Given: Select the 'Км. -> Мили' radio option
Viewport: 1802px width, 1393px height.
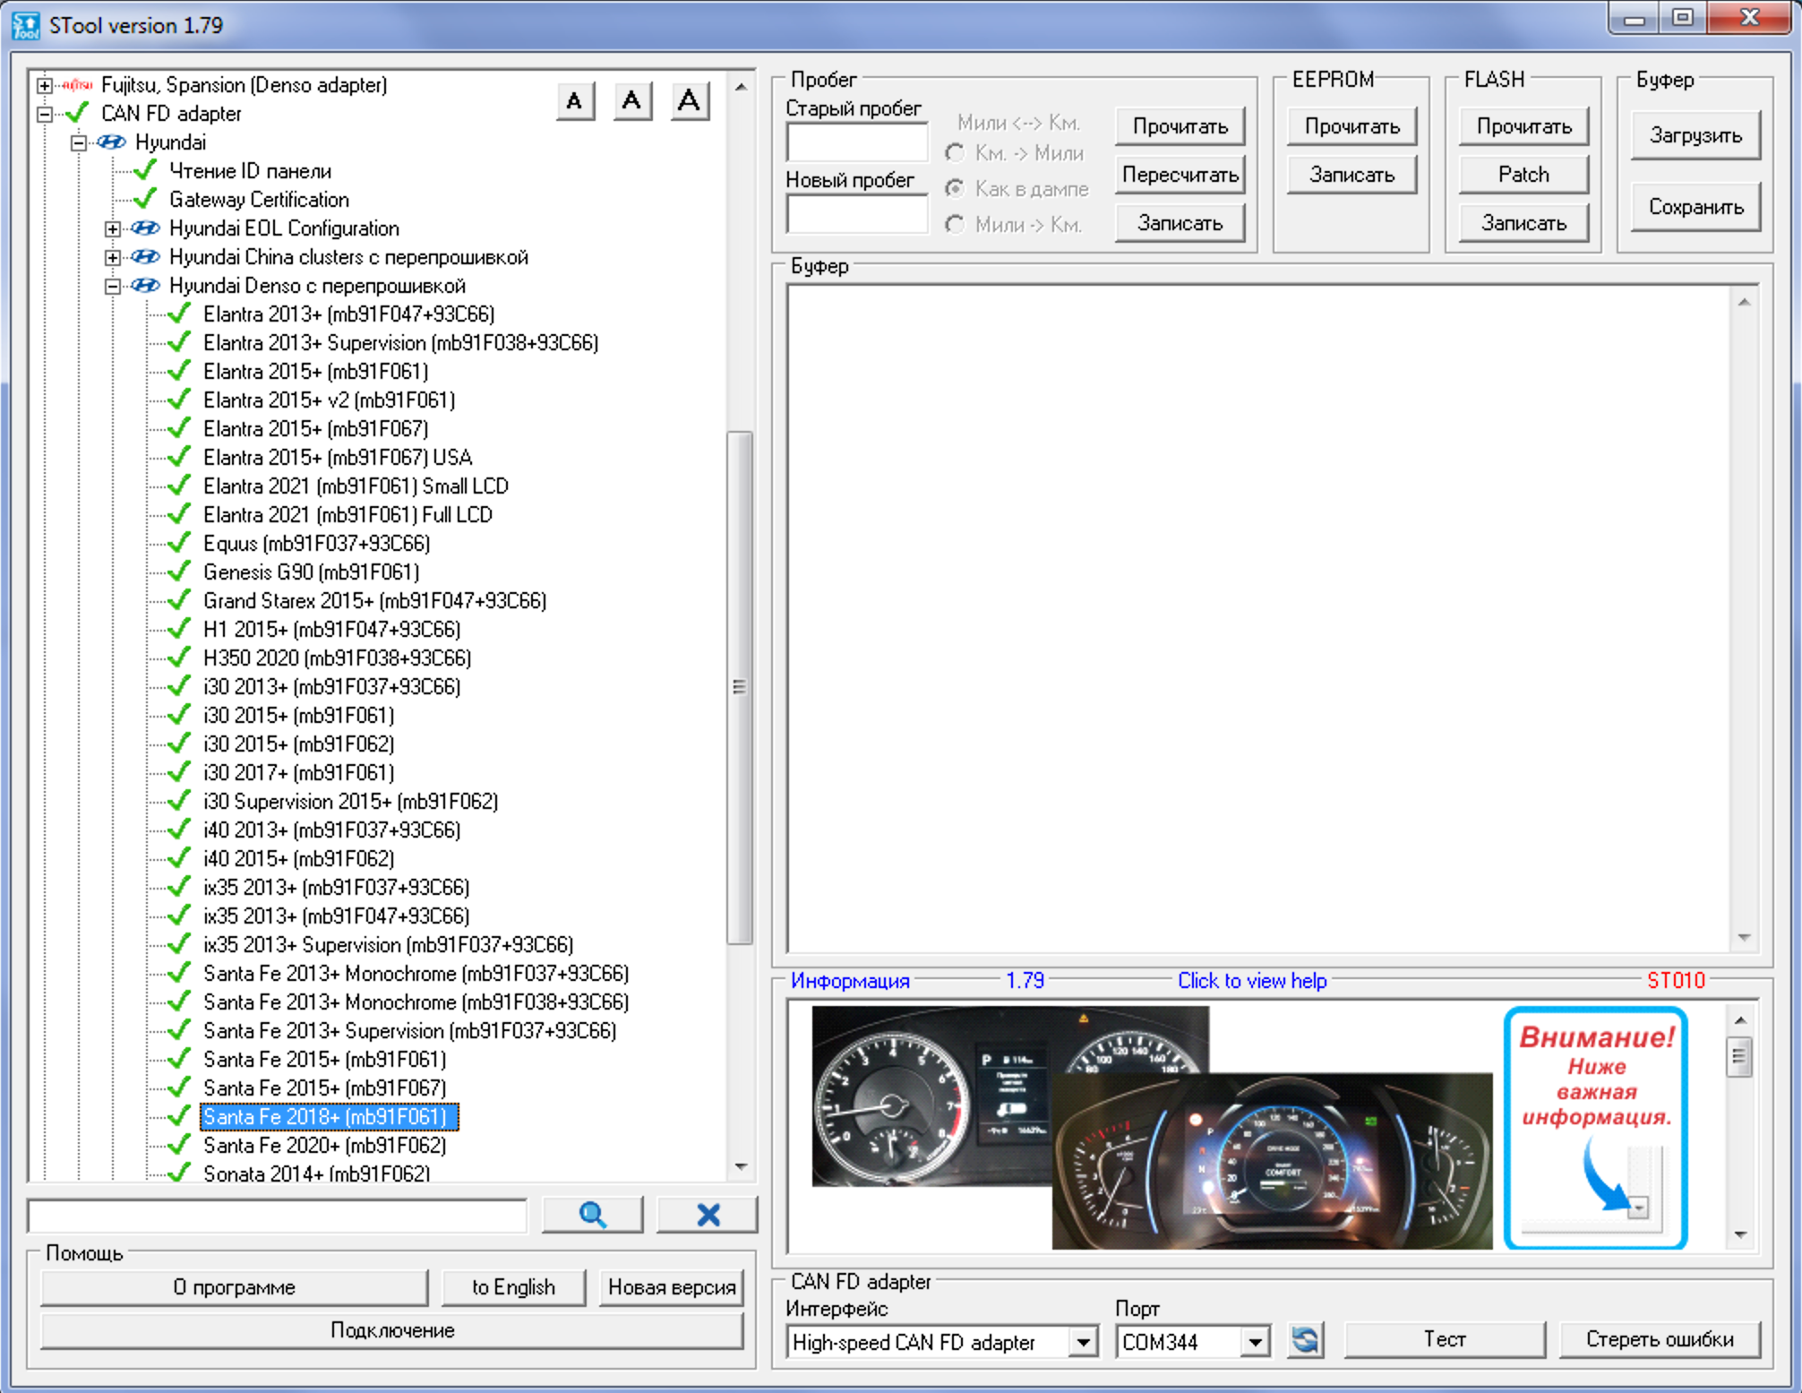Looking at the screenshot, I should (x=955, y=153).
